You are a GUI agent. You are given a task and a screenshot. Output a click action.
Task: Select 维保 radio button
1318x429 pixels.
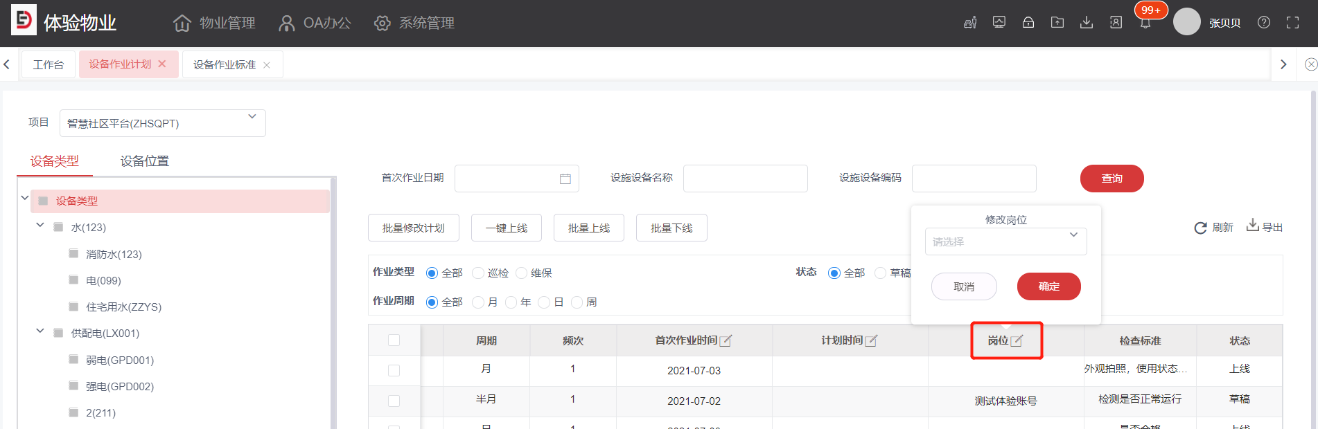pos(521,273)
